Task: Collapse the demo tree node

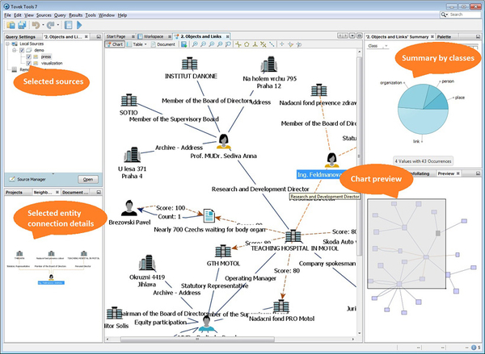Action: [x=15, y=50]
